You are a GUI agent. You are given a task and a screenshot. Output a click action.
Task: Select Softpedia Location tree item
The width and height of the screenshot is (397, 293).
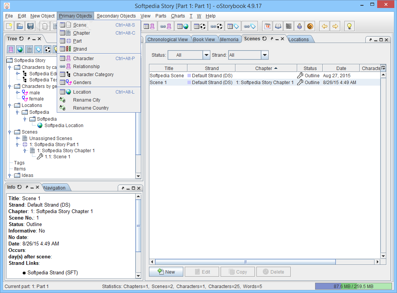pyautogui.click(x=64, y=126)
